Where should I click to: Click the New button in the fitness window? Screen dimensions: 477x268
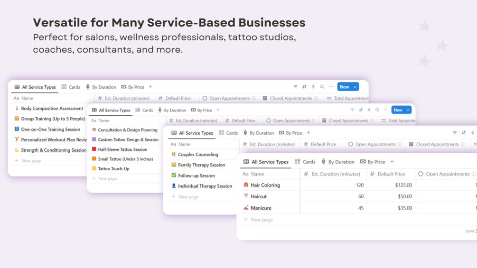(345, 87)
